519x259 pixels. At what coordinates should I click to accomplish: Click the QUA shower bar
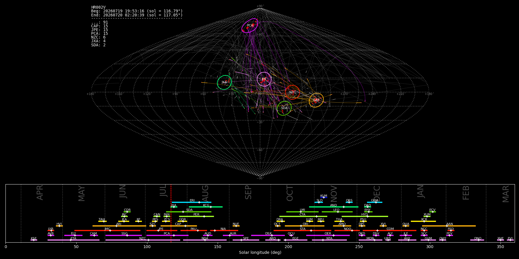pos(406,226)
